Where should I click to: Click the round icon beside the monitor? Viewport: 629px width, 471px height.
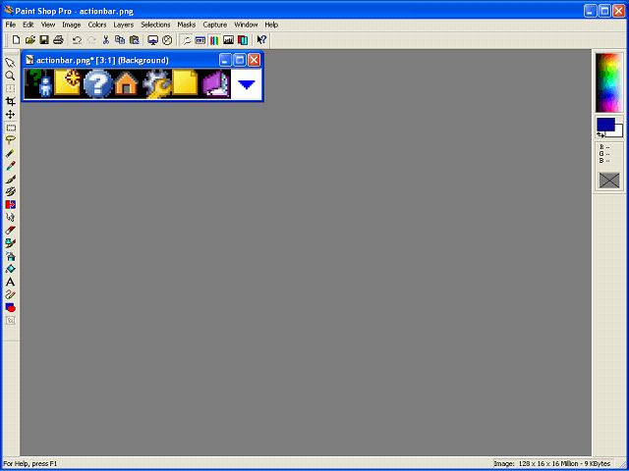(x=167, y=39)
